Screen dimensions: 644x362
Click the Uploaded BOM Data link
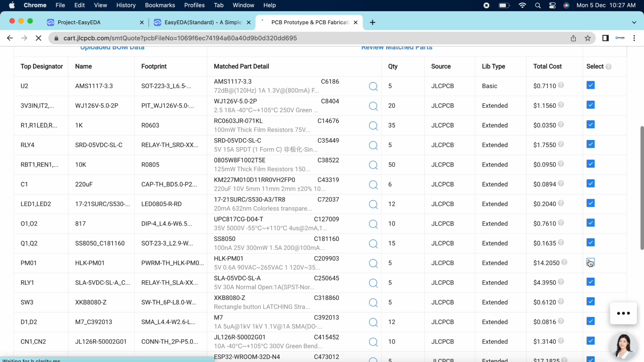112,48
